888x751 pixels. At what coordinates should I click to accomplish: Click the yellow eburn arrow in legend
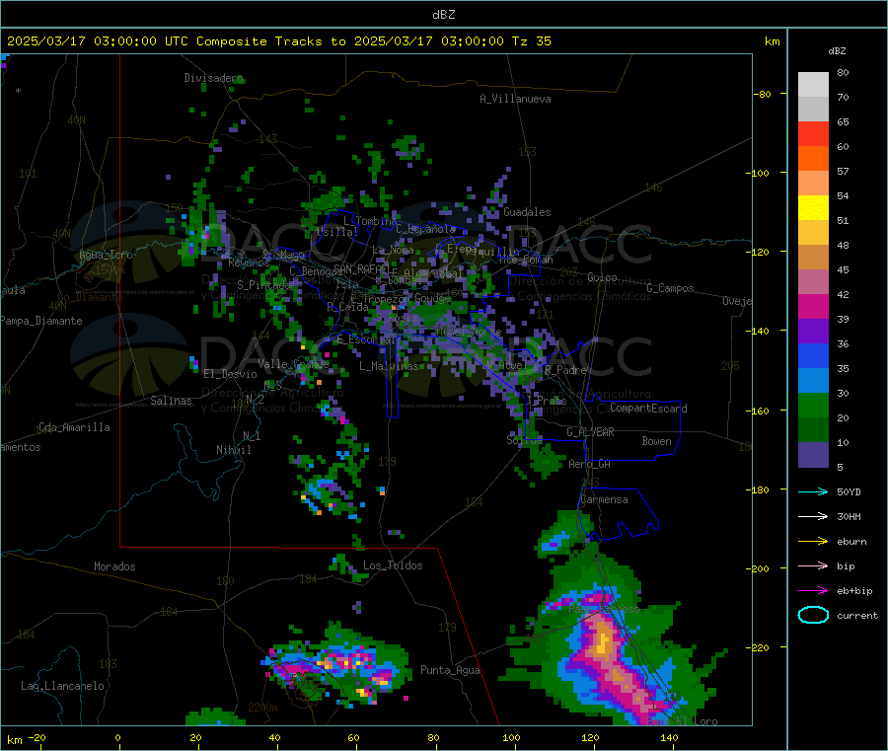(x=813, y=542)
